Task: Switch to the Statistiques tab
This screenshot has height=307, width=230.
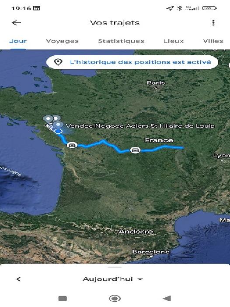Action: pos(121,41)
